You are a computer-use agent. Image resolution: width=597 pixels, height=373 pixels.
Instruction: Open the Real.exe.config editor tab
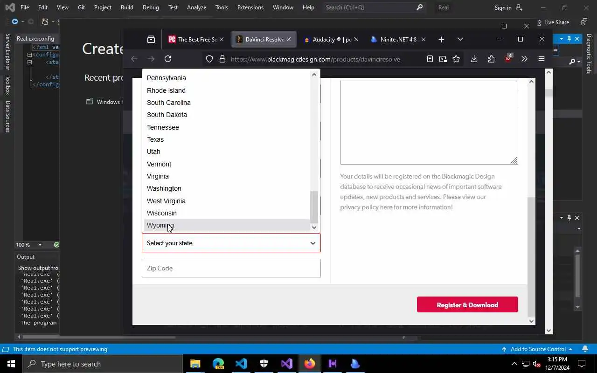36,39
